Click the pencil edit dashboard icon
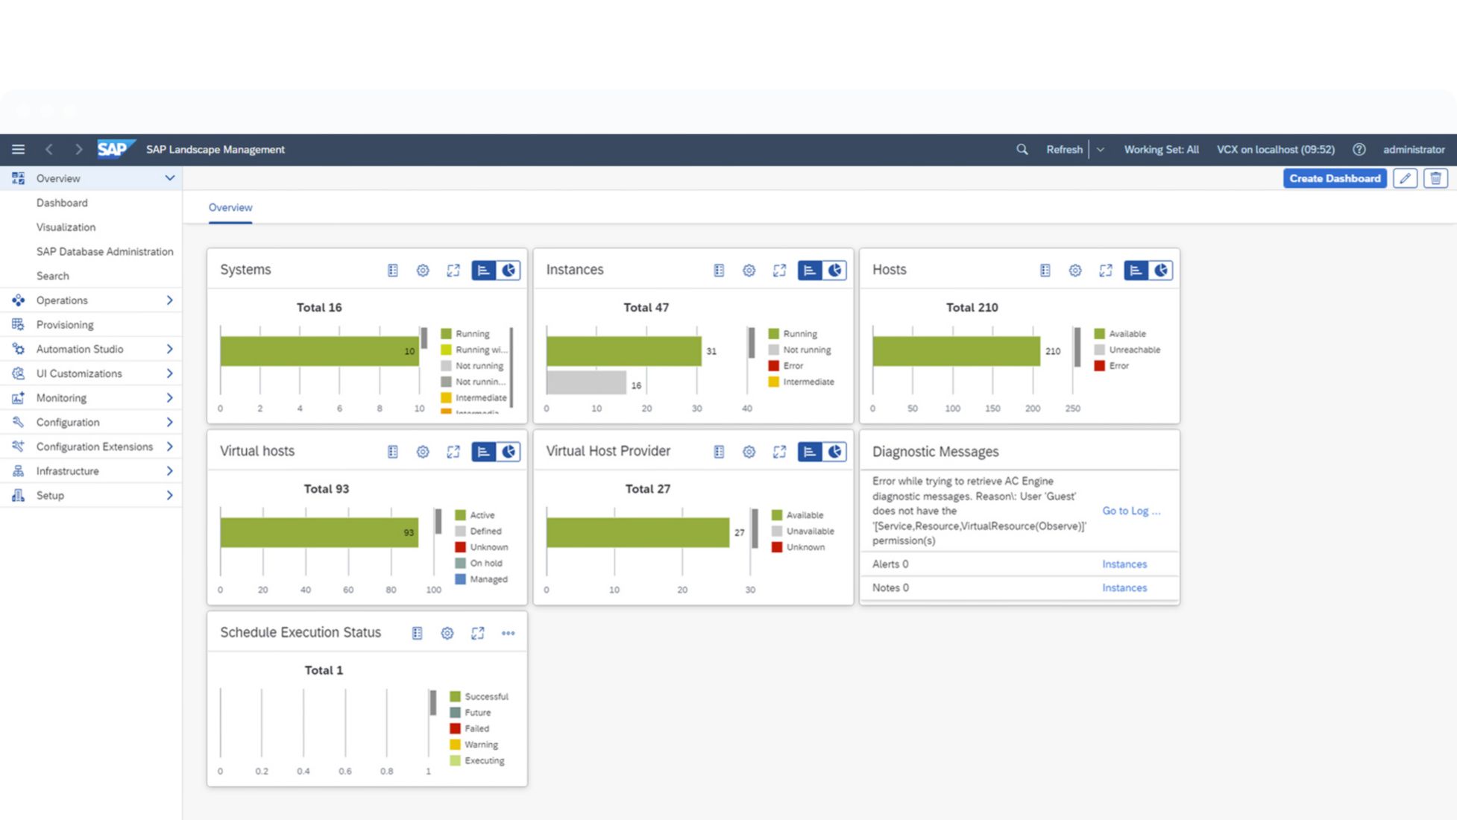The image size is (1457, 820). pyautogui.click(x=1405, y=178)
